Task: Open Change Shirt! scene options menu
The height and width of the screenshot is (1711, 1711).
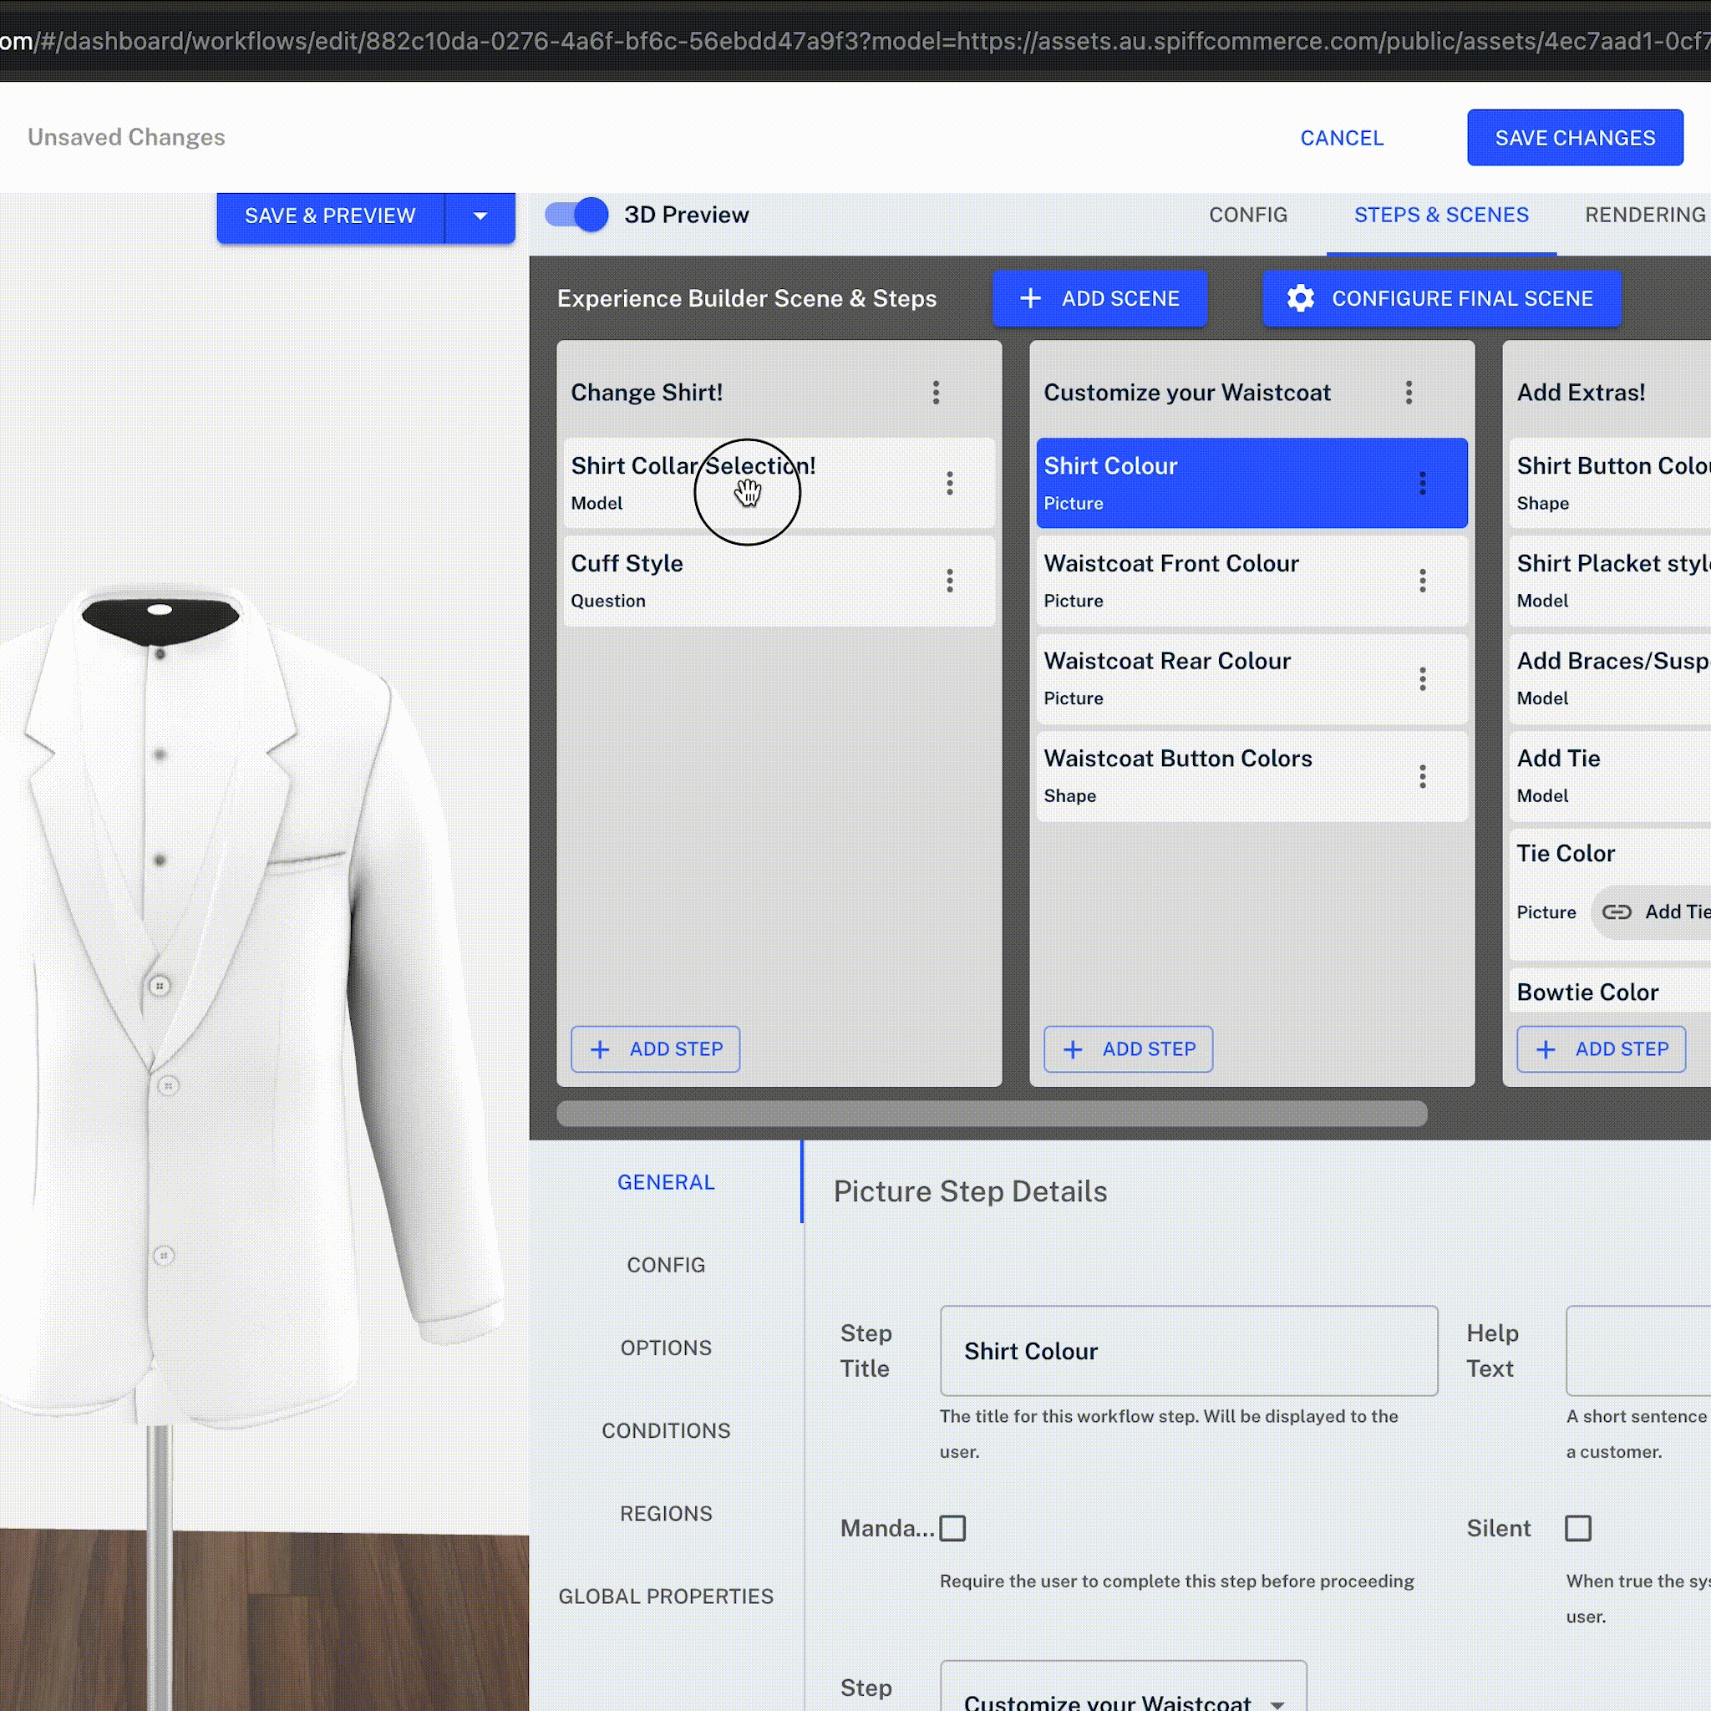Action: [935, 393]
